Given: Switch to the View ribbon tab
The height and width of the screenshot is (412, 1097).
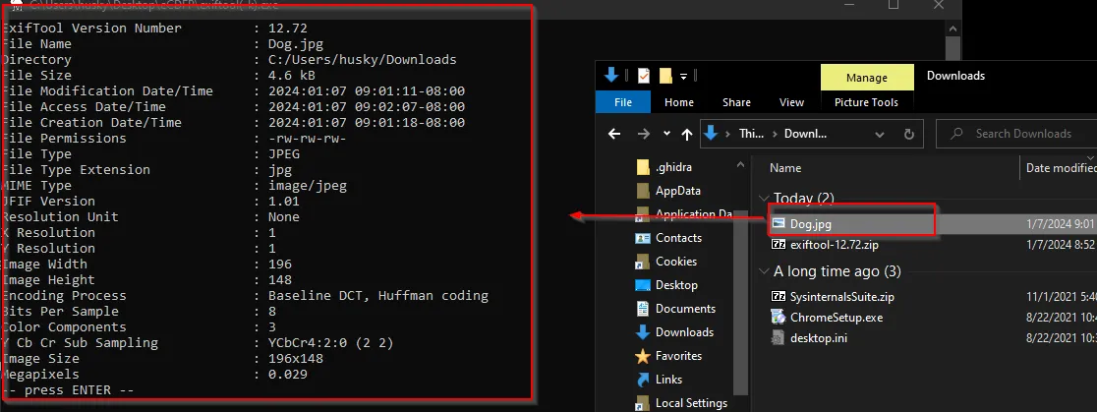Looking at the screenshot, I should [x=791, y=102].
